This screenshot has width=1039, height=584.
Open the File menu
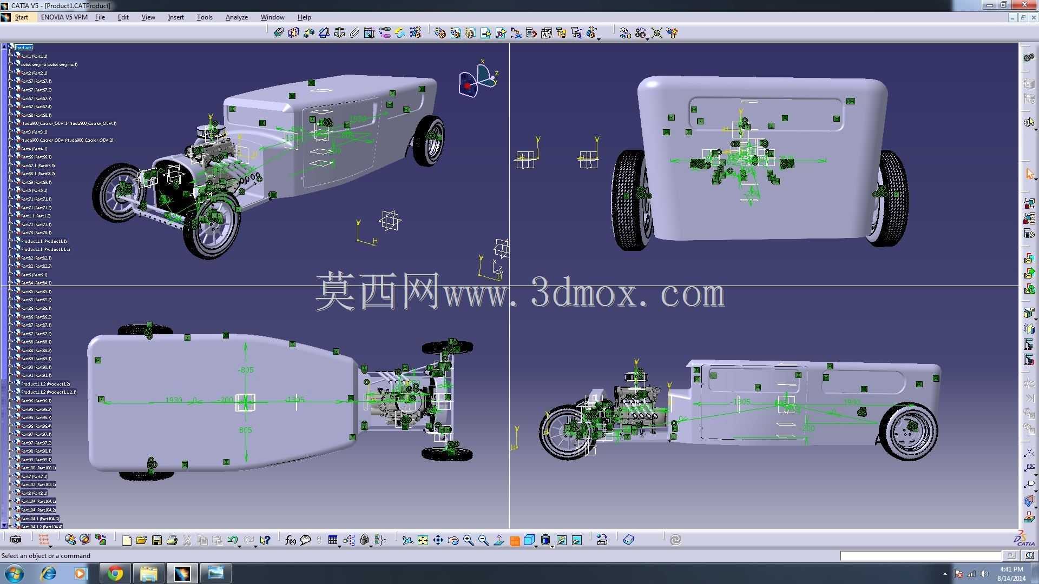(100, 17)
